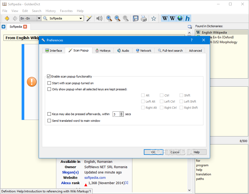Select the globe dictionary icon in toolbar
The width and height of the screenshot is (249, 194).
click(180, 18)
